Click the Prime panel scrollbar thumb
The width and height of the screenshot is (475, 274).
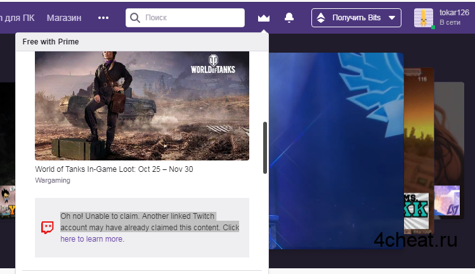point(265,148)
